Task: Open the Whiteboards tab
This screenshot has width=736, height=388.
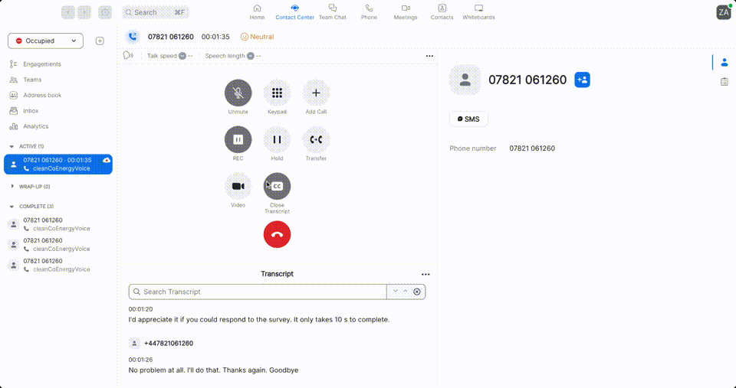Action: pos(478,11)
